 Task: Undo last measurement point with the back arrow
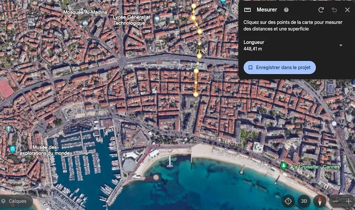(334, 10)
